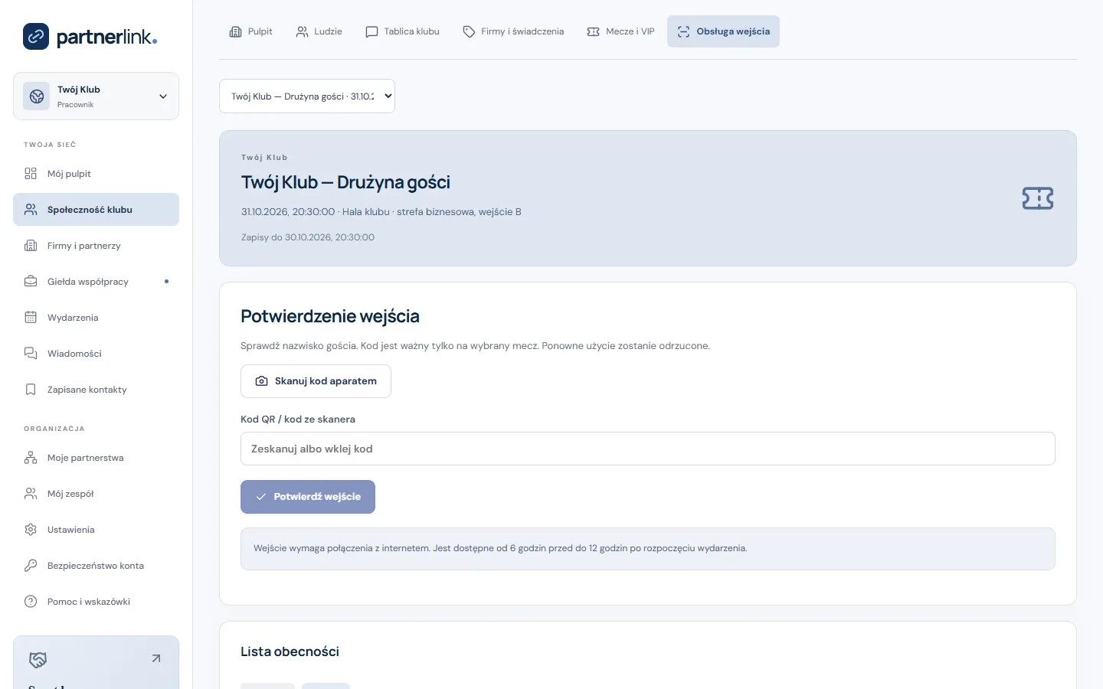Click the handshake icon in bottom sidebar card
The height and width of the screenshot is (689, 1103).
pyautogui.click(x=38, y=659)
